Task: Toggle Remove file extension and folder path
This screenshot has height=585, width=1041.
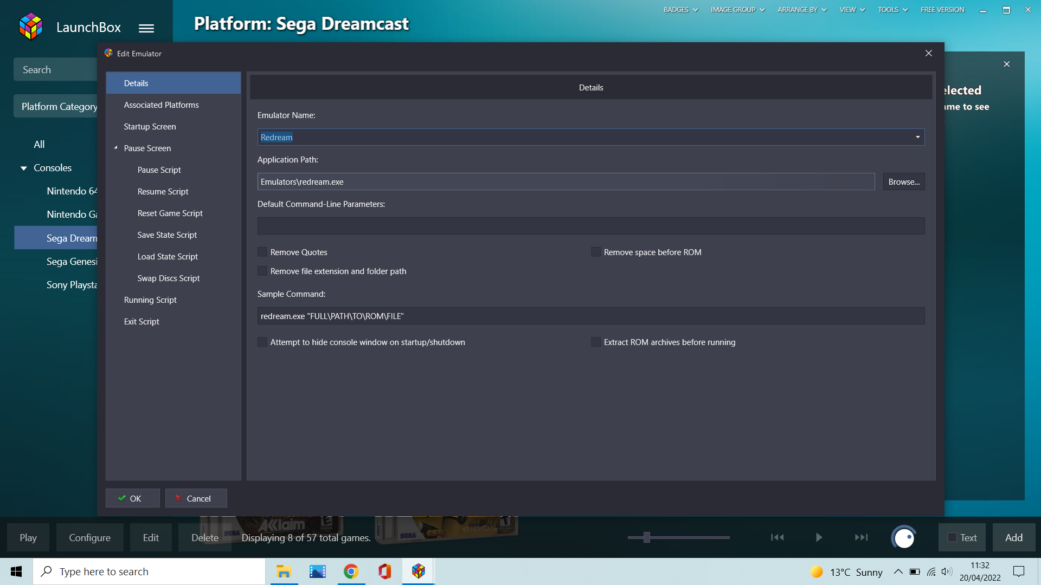Action: pos(262,271)
